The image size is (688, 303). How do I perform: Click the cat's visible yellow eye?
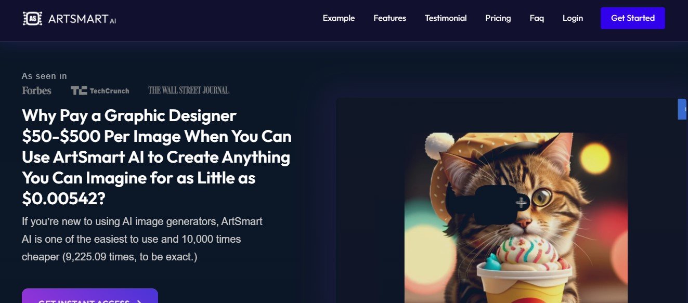click(x=542, y=196)
